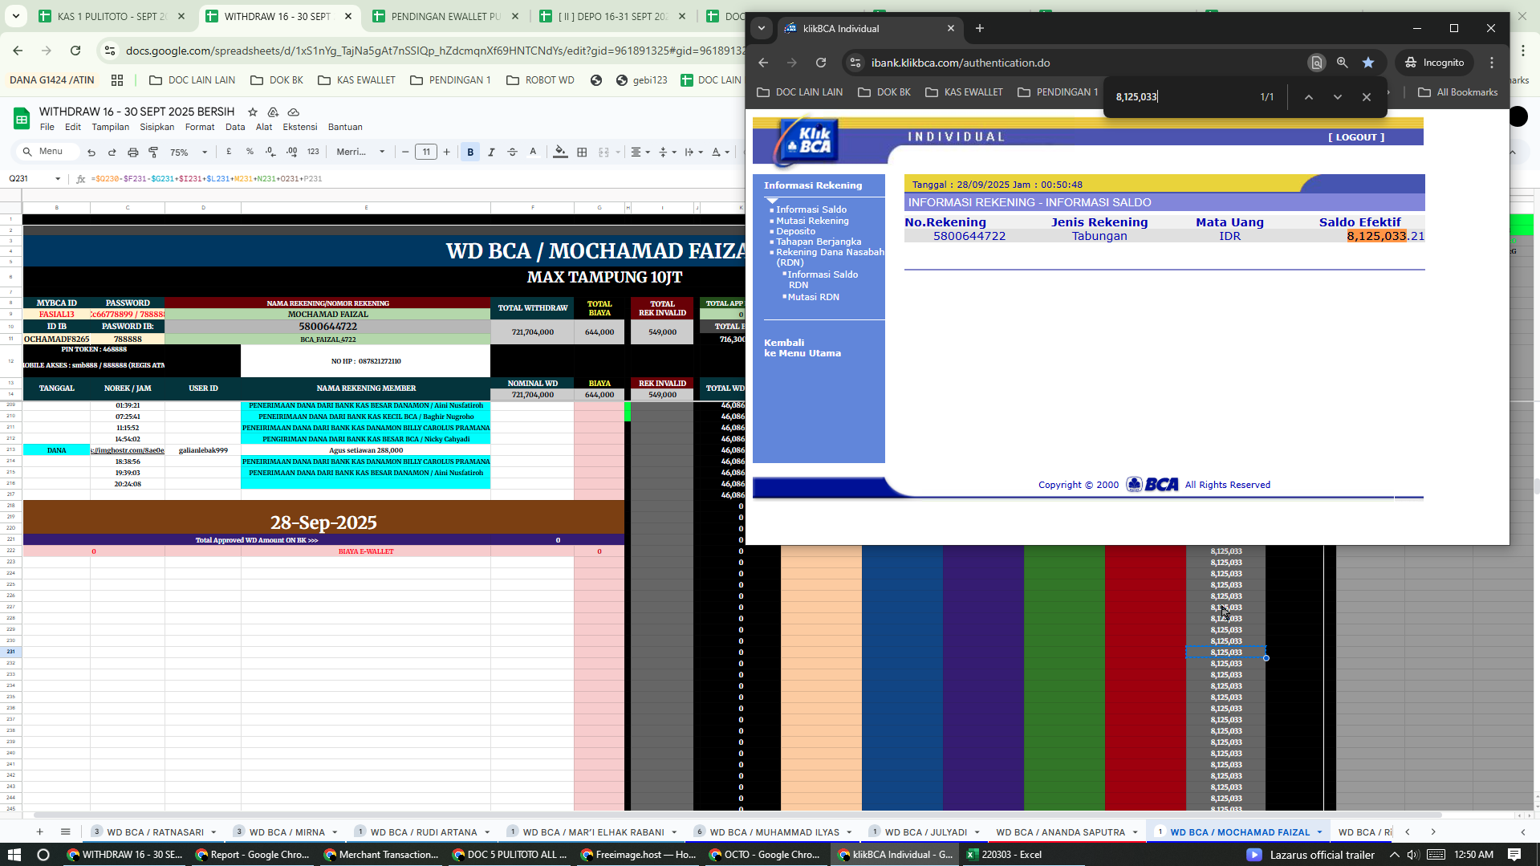This screenshot has width=1540, height=866.
Task: Click the Menu search box in Sheets
Action: 50,152
